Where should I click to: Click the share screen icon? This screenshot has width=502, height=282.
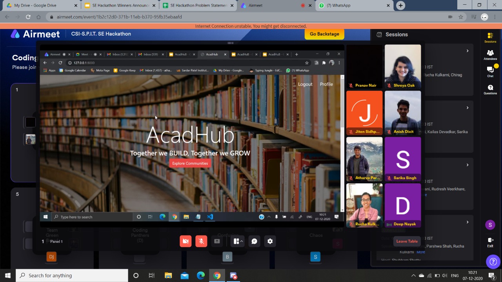tap(217, 241)
